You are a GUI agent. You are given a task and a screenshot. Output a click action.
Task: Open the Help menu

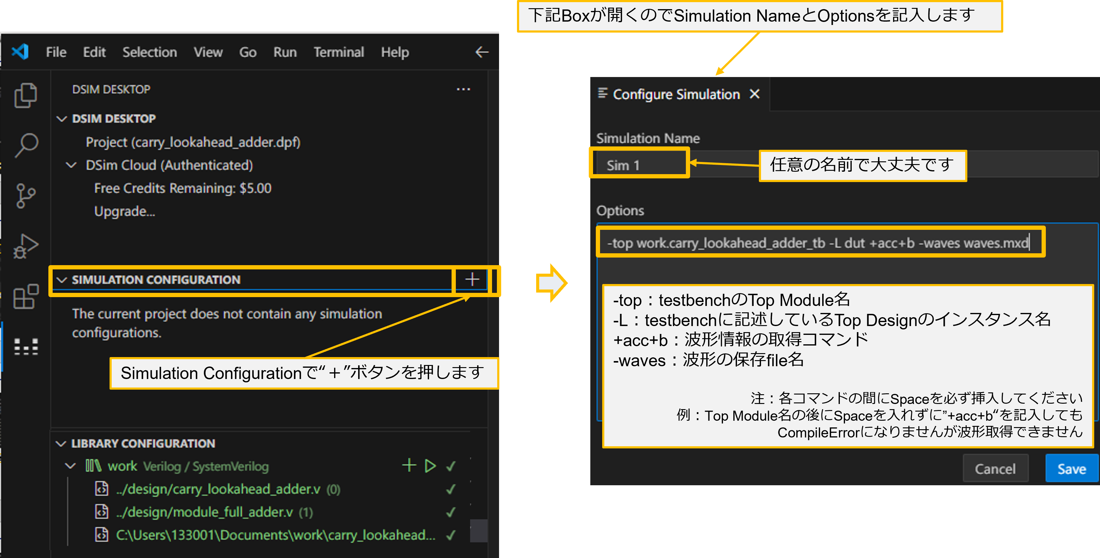click(395, 52)
